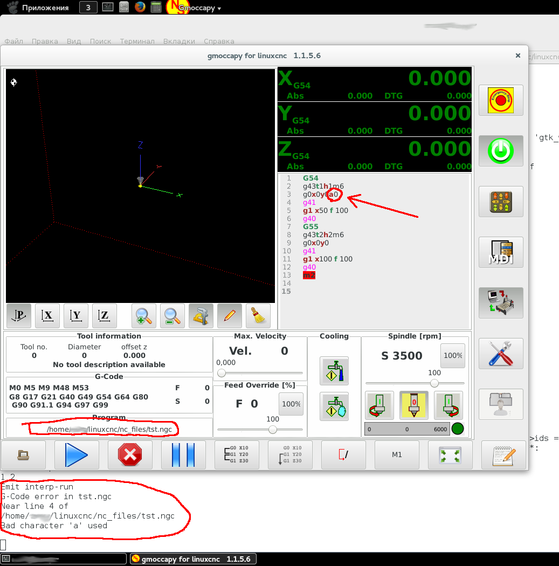Select perspective view P button

(x=19, y=316)
